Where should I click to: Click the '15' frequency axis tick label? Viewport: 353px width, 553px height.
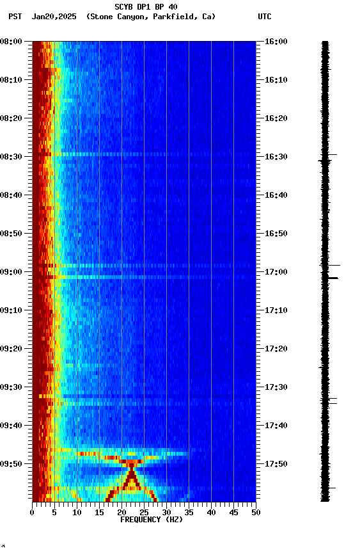(99, 513)
